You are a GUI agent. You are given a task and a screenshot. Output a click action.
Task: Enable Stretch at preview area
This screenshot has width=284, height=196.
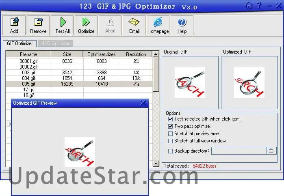170,134
